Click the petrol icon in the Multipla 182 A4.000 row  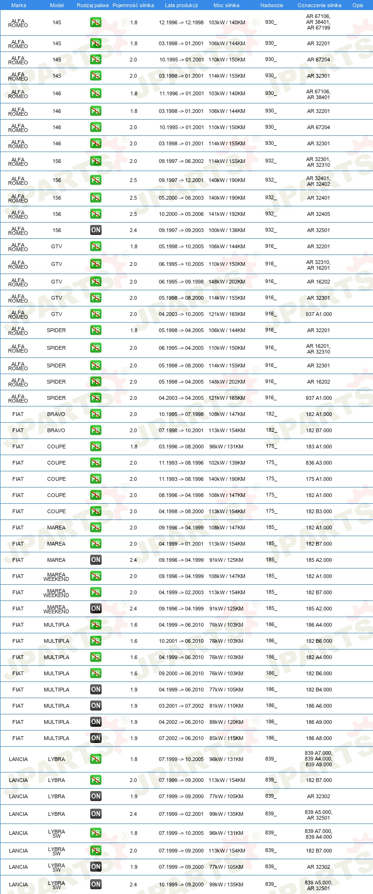96,657
